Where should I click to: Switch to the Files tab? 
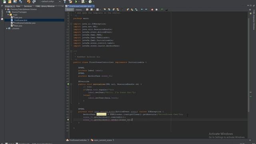coord(18,6)
